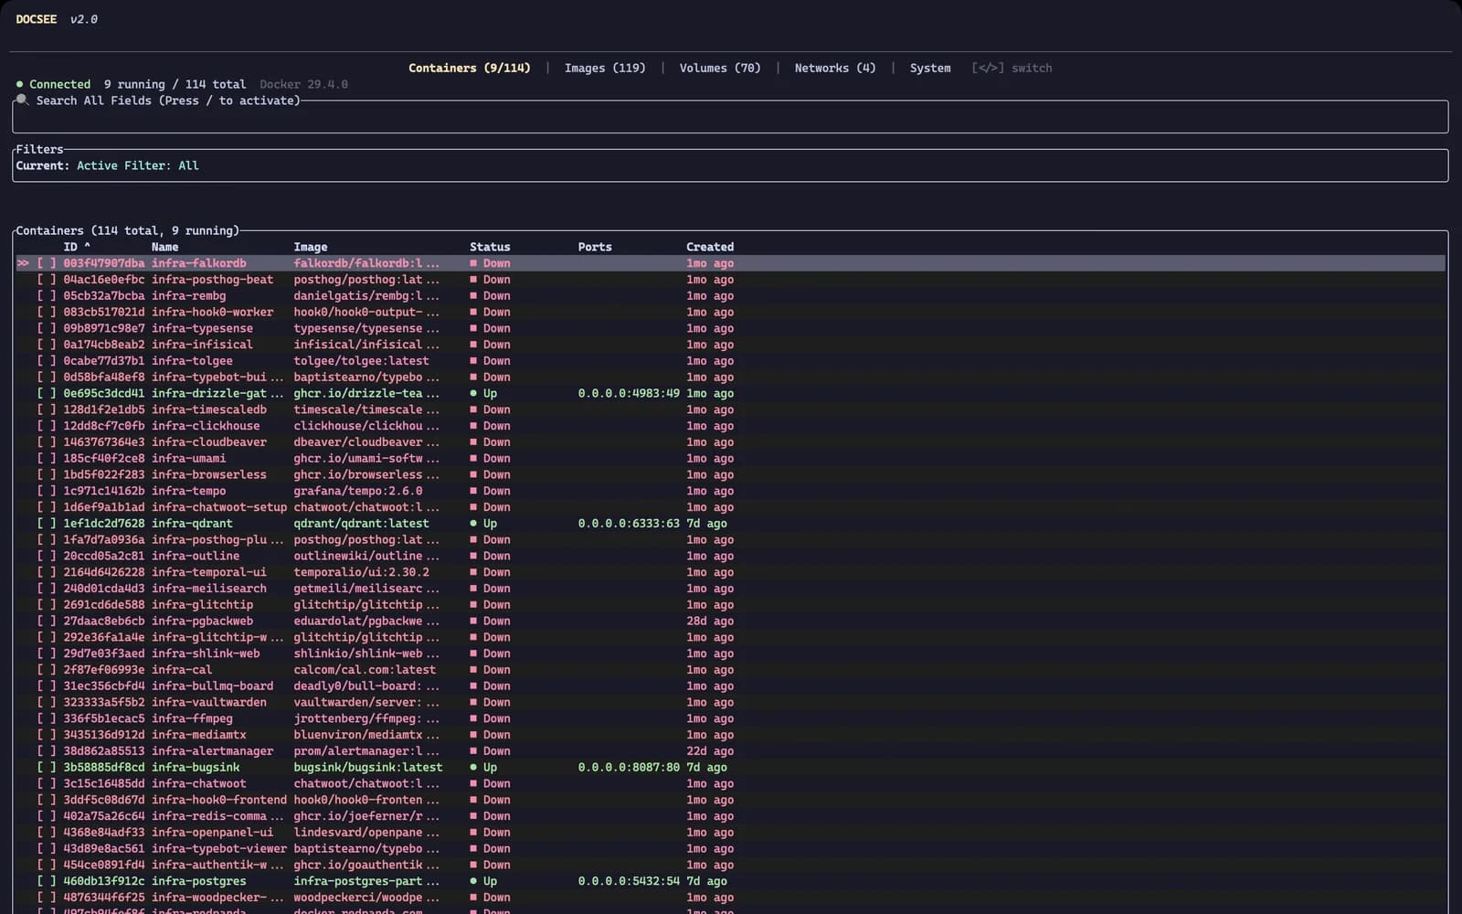Check the box for infra-posthog-beat

47,280
